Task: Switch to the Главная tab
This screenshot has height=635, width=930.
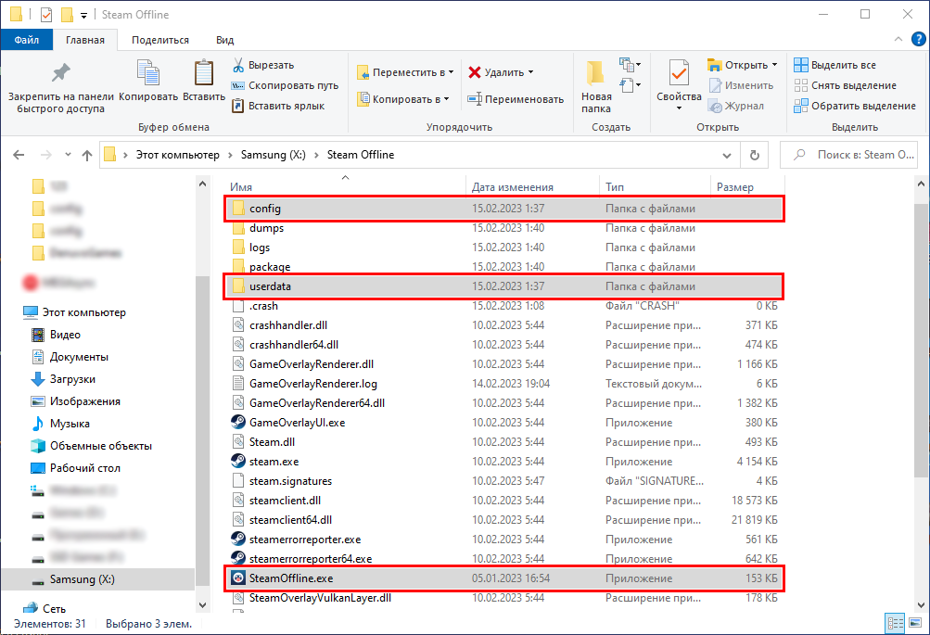Action: tap(84, 40)
